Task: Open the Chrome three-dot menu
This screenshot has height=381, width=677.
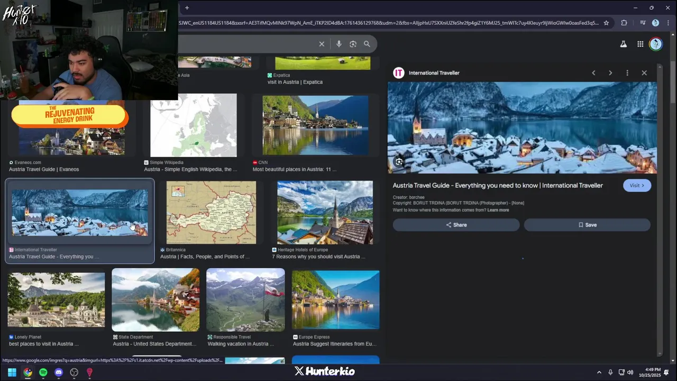Action: 667,23
